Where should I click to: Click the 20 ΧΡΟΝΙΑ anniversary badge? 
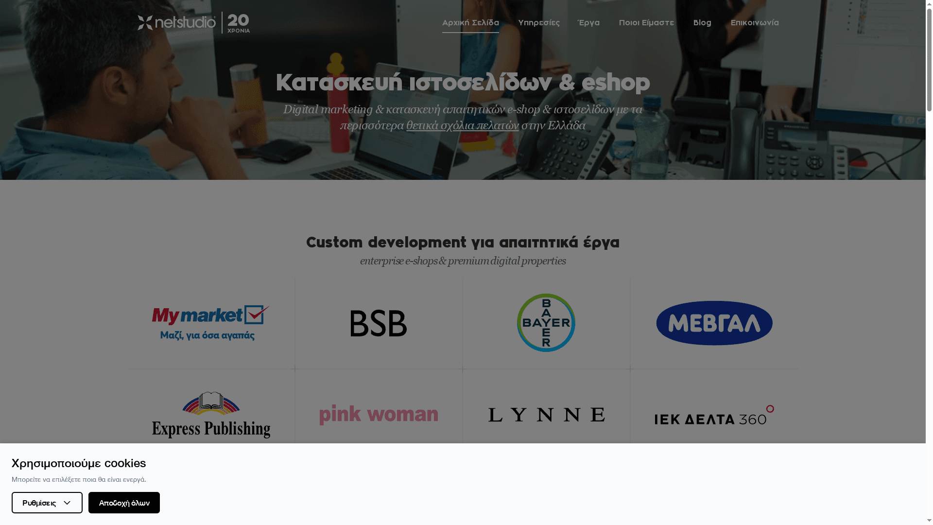tap(238, 22)
